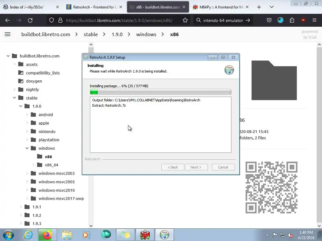The image size is (322, 241).
Task: Click the sidebar scrollbar down arrow
Action: [x=91, y=226]
